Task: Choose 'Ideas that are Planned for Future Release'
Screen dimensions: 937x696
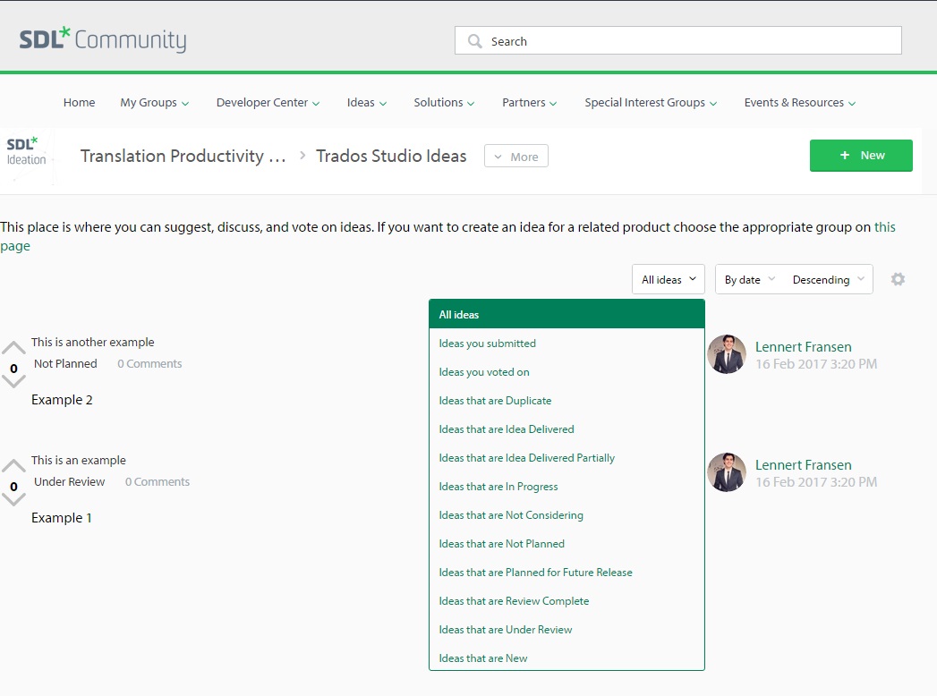Action: 566,573
